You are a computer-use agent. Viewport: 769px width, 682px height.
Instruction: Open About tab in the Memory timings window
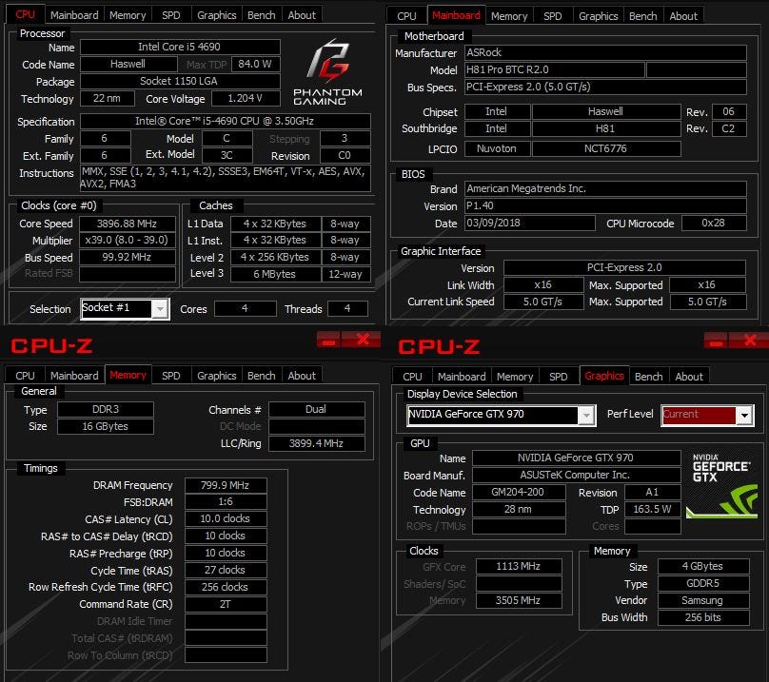click(x=302, y=376)
